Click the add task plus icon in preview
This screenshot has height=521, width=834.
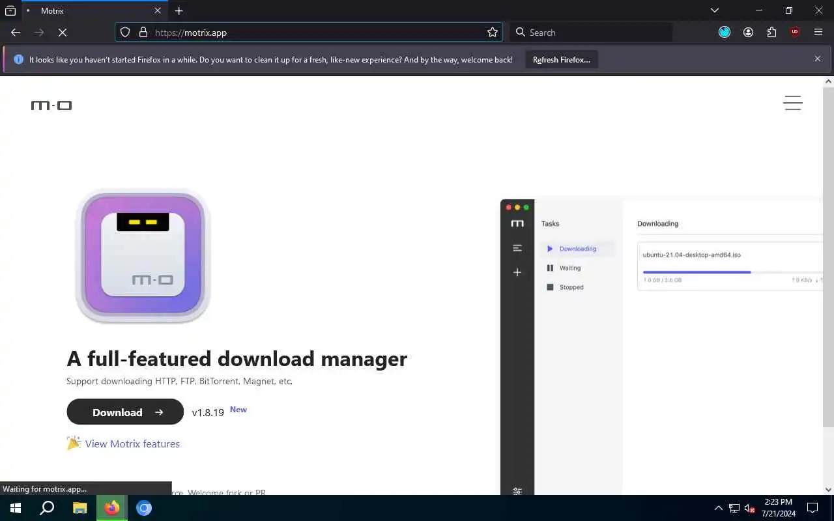coord(517,272)
